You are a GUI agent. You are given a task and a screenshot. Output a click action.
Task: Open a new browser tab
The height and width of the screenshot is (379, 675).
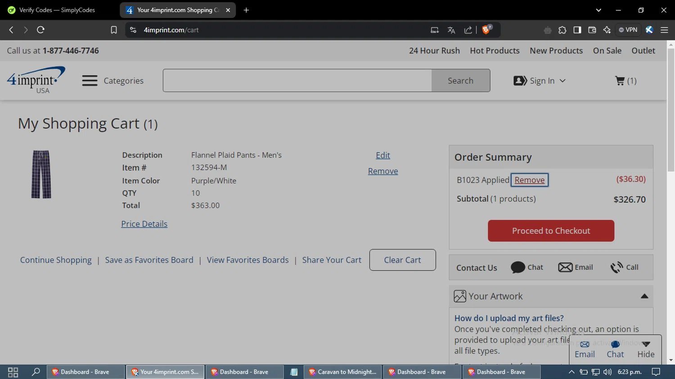pos(246,10)
